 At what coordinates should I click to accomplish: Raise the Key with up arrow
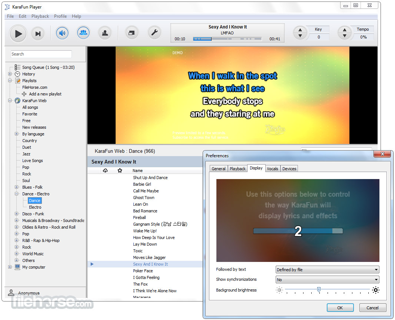pyautogui.click(x=300, y=30)
